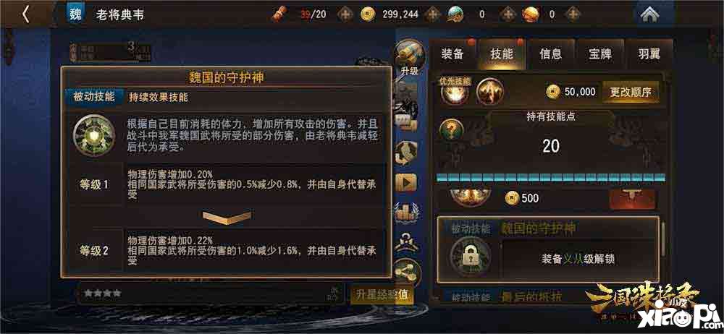This screenshot has height=334, width=724.
Task: Tap the 升级 level-up icon
Action: click(409, 58)
